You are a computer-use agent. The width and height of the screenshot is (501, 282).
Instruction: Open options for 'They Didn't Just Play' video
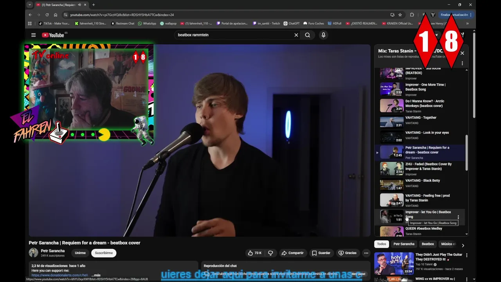click(x=466, y=255)
